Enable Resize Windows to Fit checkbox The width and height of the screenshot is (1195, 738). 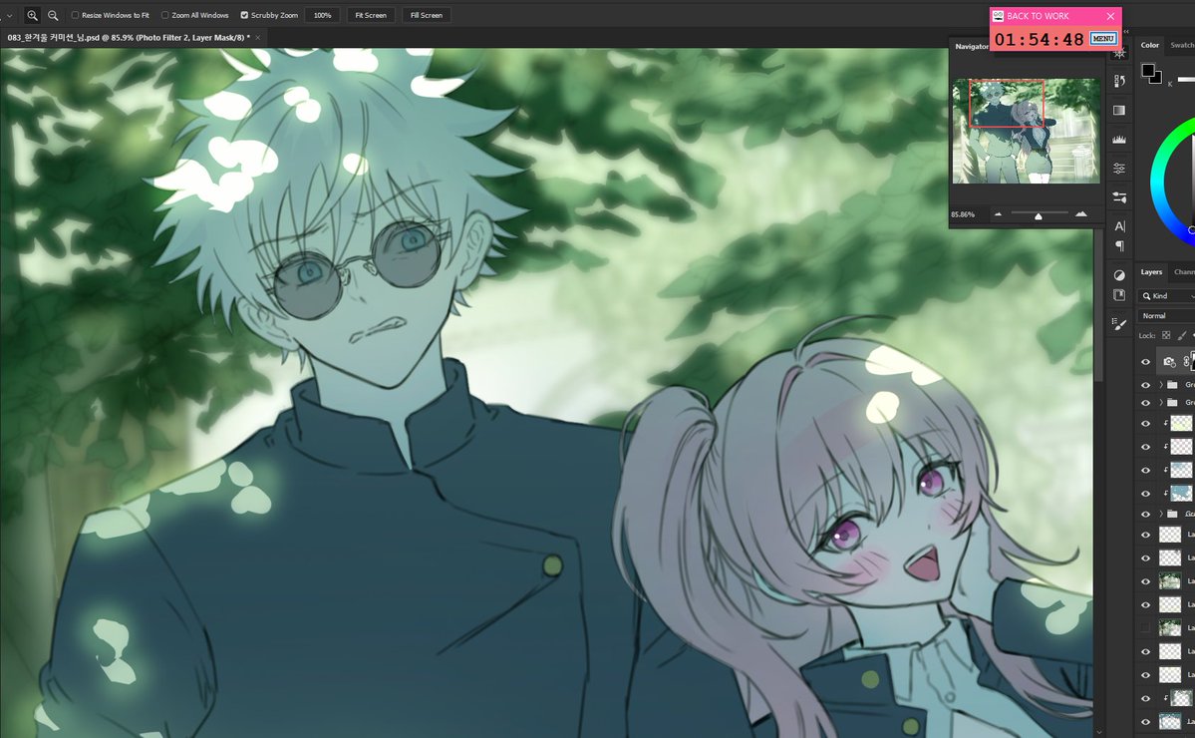point(75,15)
